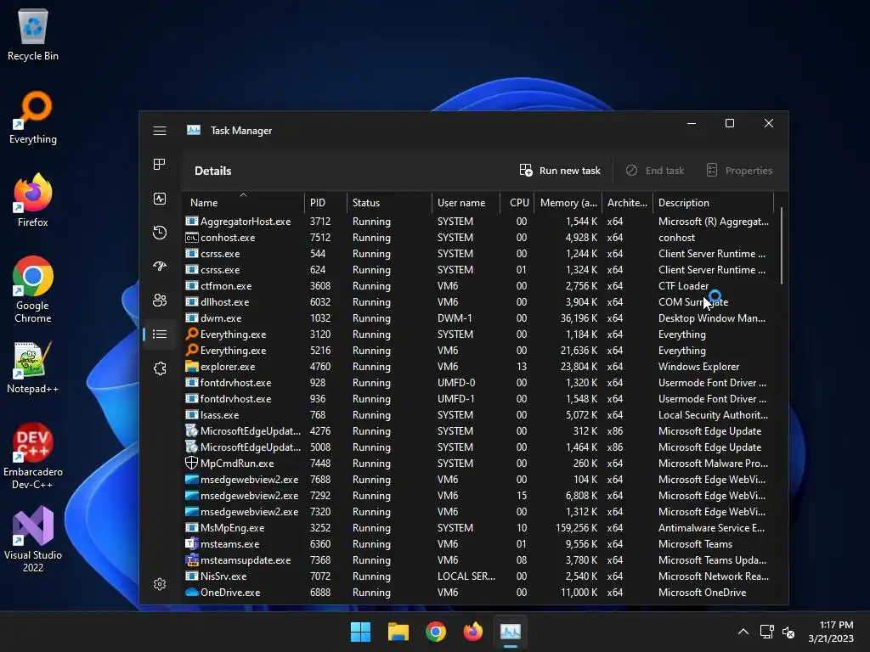Select Everything.exe with PID 3120
The image size is (870, 652).
479,334
